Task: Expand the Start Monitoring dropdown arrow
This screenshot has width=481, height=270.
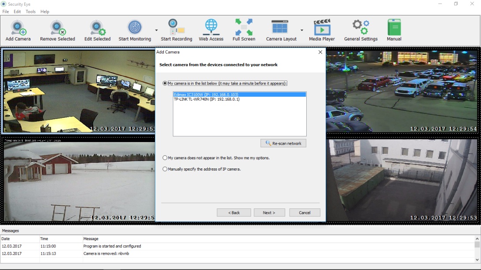Action: pyautogui.click(x=156, y=27)
